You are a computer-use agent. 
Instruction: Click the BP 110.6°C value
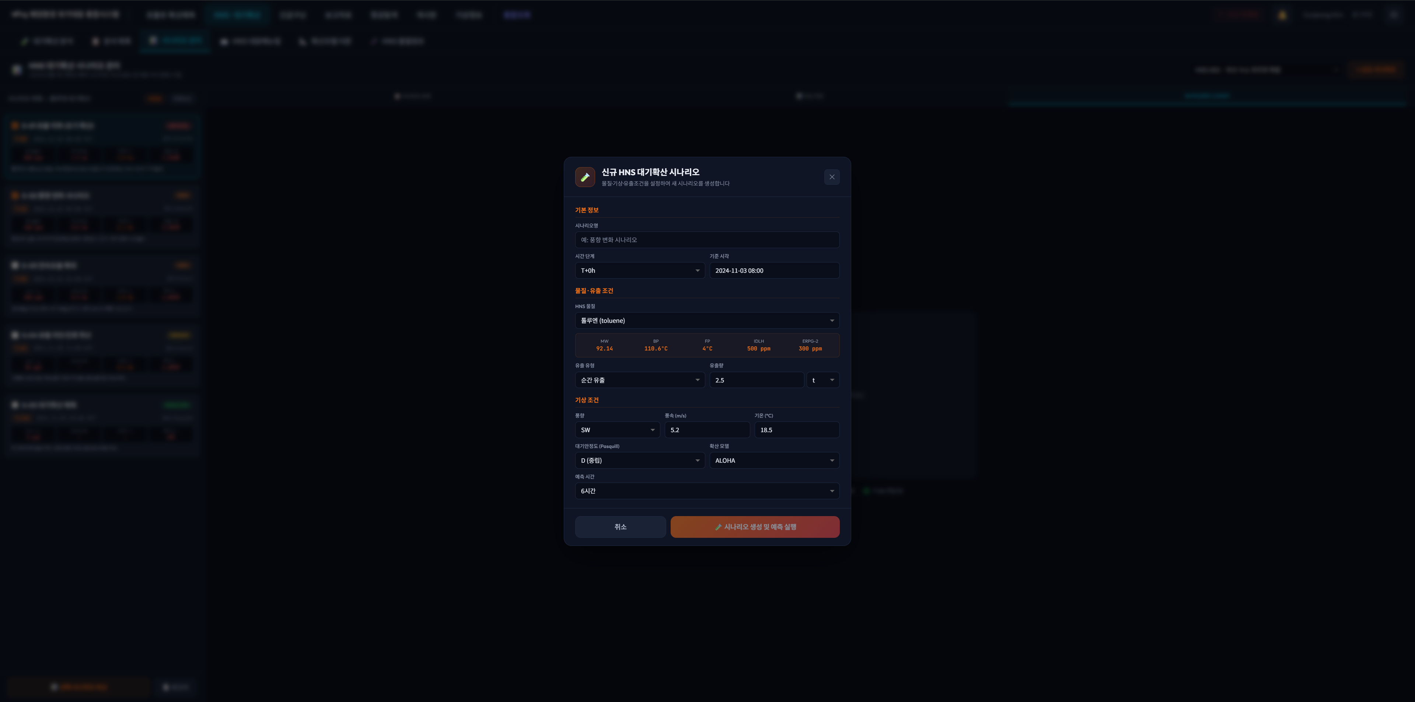(655, 349)
